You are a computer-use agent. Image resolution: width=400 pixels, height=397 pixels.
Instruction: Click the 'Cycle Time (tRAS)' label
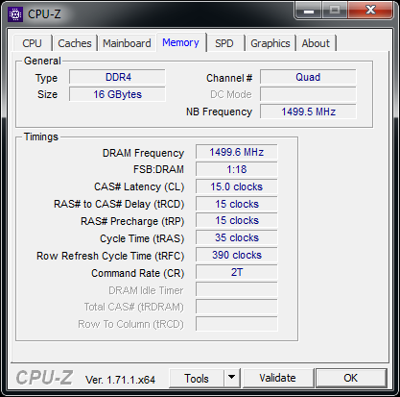click(x=142, y=238)
